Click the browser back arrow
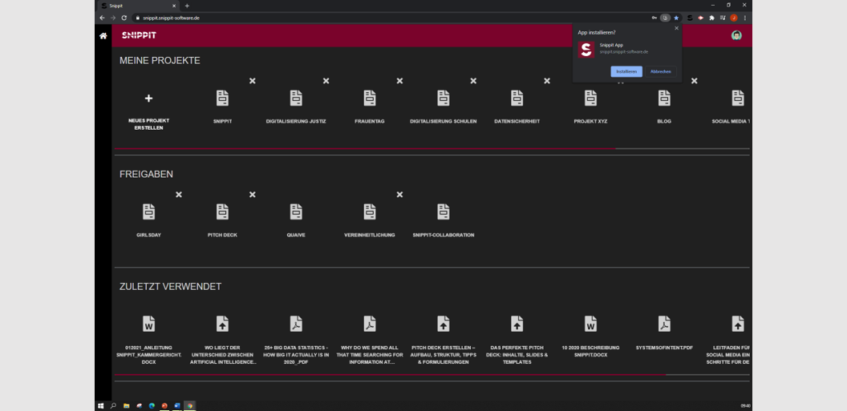This screenshot has height=411, width=847. coord(102,18)
